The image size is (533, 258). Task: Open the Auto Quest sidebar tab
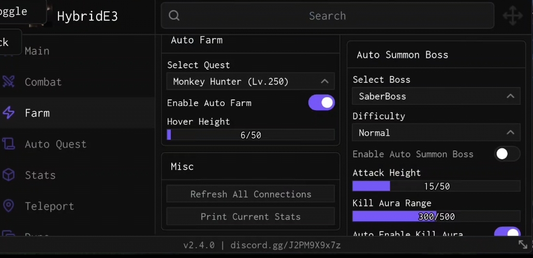point(55,144)
